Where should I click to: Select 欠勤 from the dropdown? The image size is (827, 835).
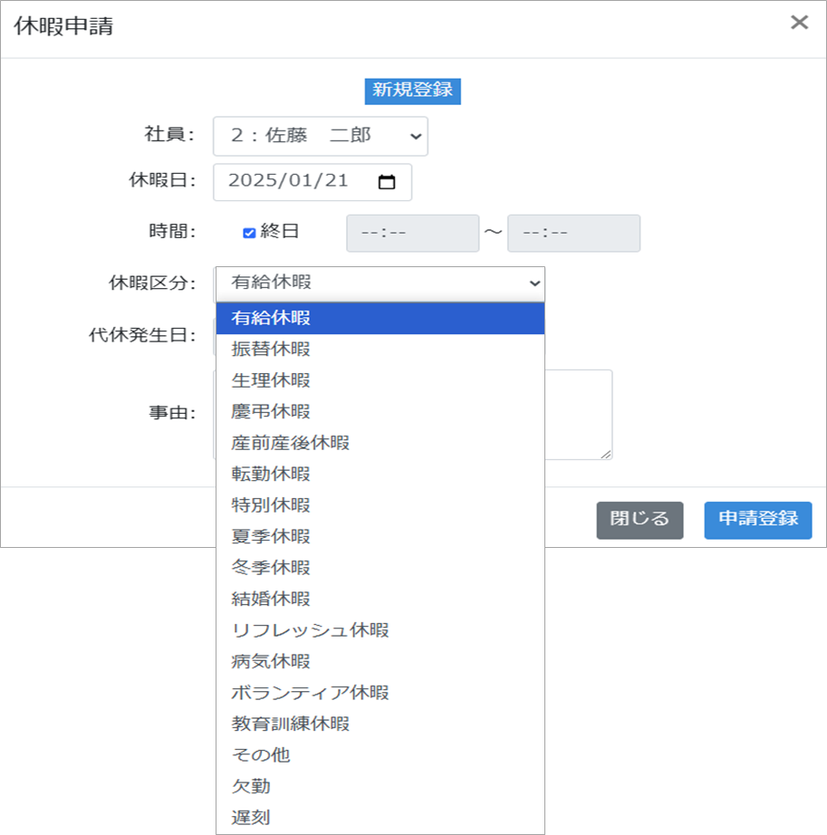(x=251, y=786)
